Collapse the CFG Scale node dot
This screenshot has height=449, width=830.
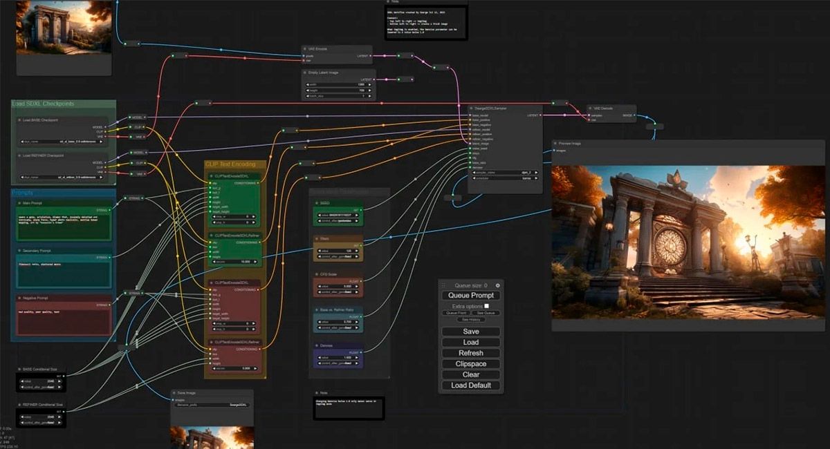pyautogui.click(x=316, y=274)
